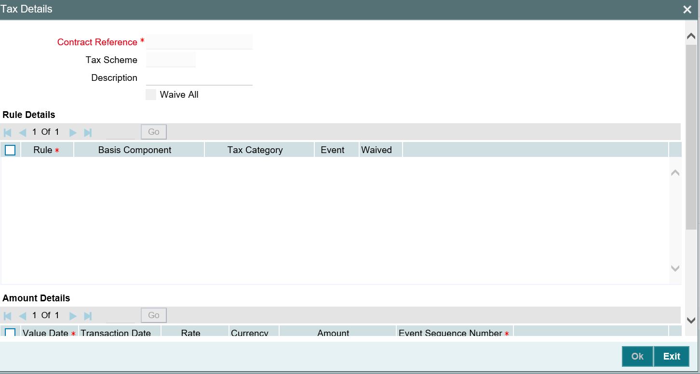Close the Tax Details dialog
This screenshot has height=374, width=700.
pyautogui.click(x=687, y=10)
